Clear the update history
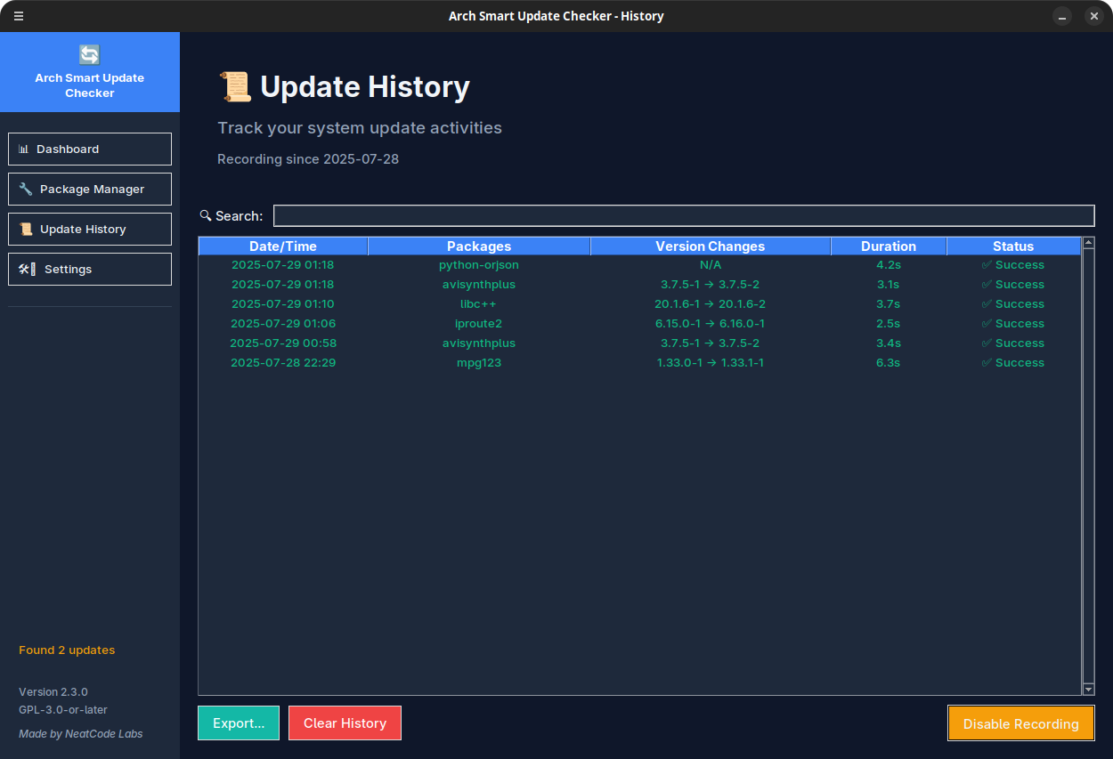Viewport: 1113px width, 759px height. pyautogui.click(x=345, y=723)
